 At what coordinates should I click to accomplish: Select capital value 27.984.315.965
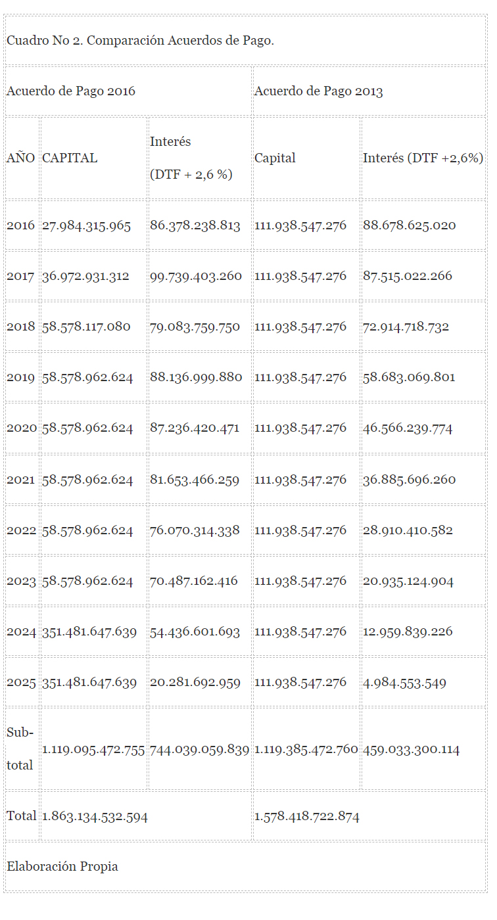point(86,225)
